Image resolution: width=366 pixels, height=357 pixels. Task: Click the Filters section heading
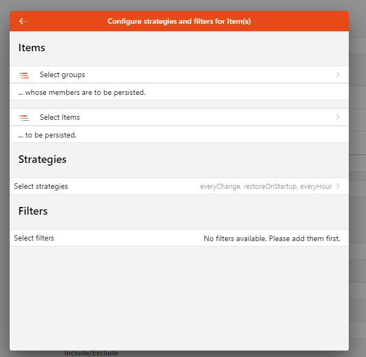tap(33, 211)
